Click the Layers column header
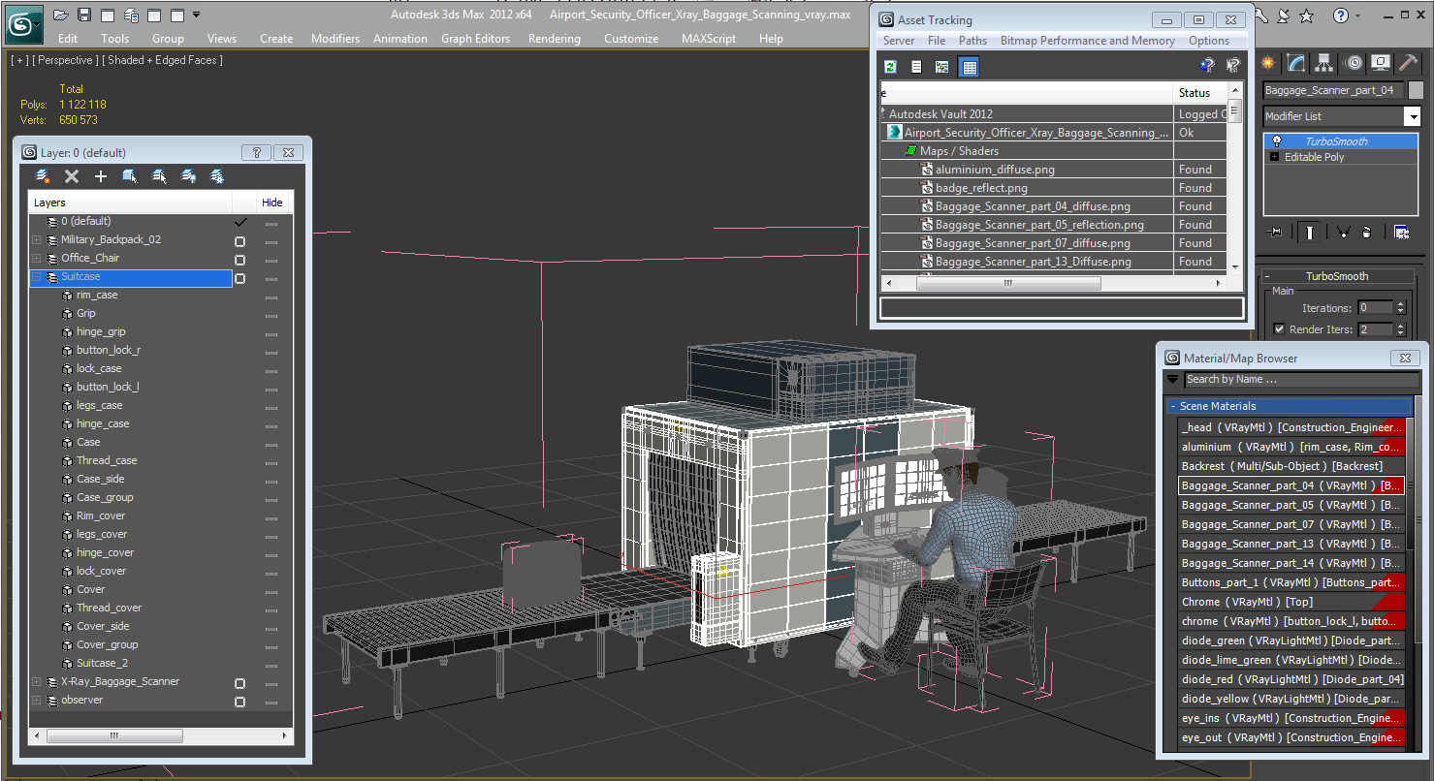This screenshot has height=781, width=1434. (x=130, y=203)
